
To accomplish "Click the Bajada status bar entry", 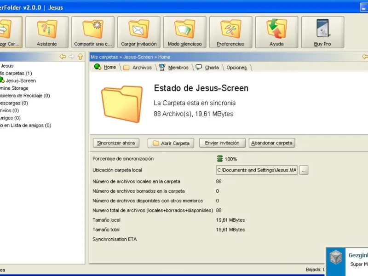I will (x=315, y=270).
